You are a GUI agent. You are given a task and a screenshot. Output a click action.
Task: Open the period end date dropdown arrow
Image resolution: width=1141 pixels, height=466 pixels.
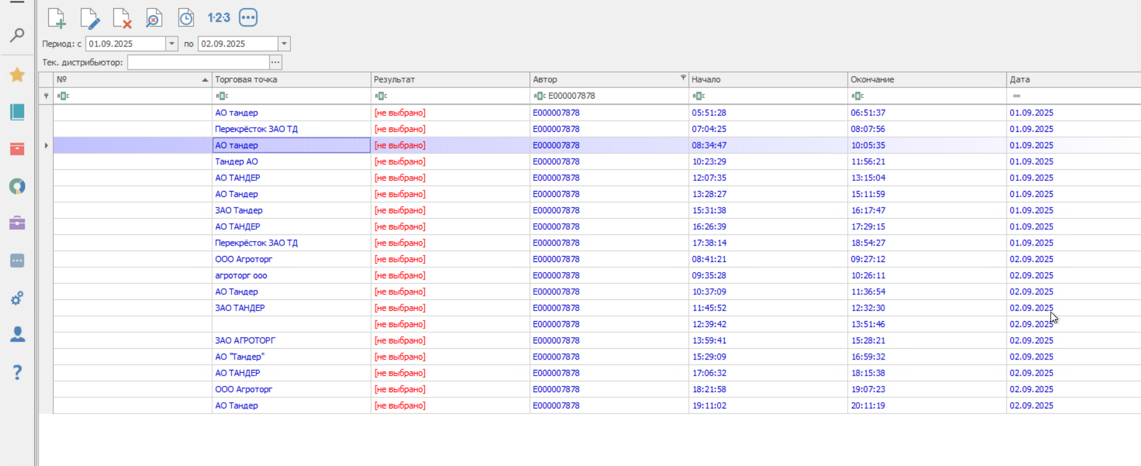tap(284, 44)
